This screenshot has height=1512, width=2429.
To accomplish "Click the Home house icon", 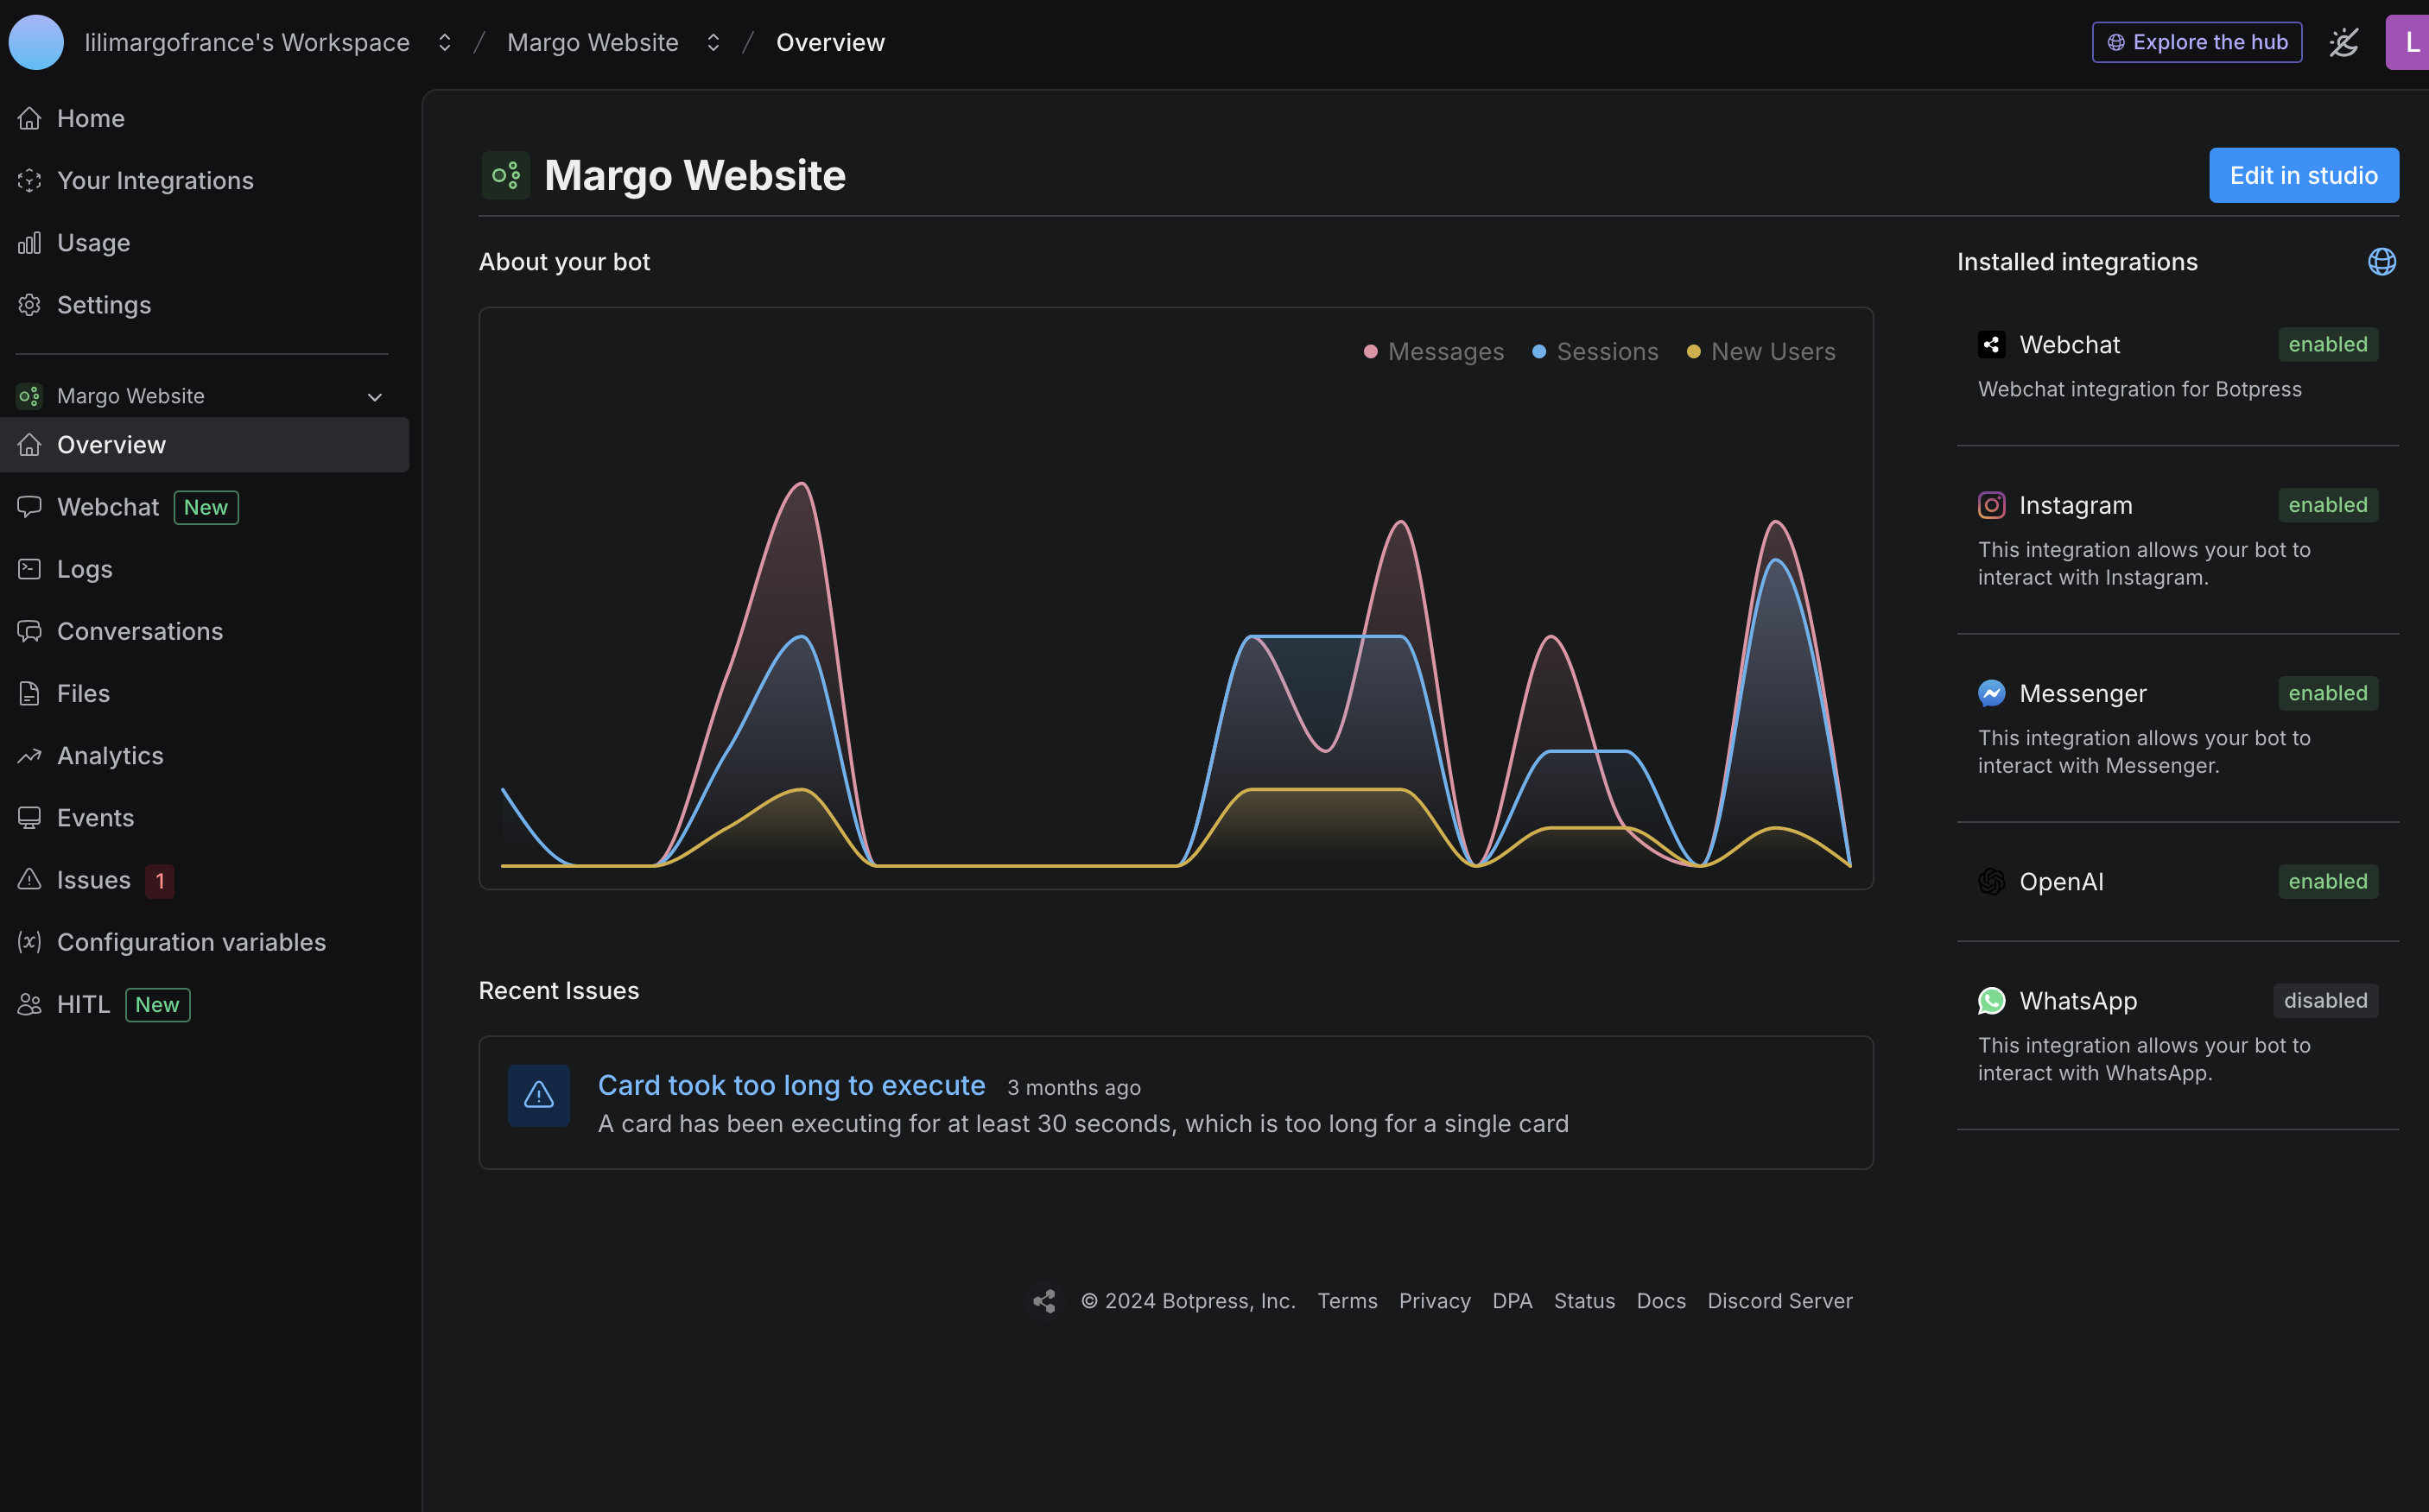I will click(29, 118).
